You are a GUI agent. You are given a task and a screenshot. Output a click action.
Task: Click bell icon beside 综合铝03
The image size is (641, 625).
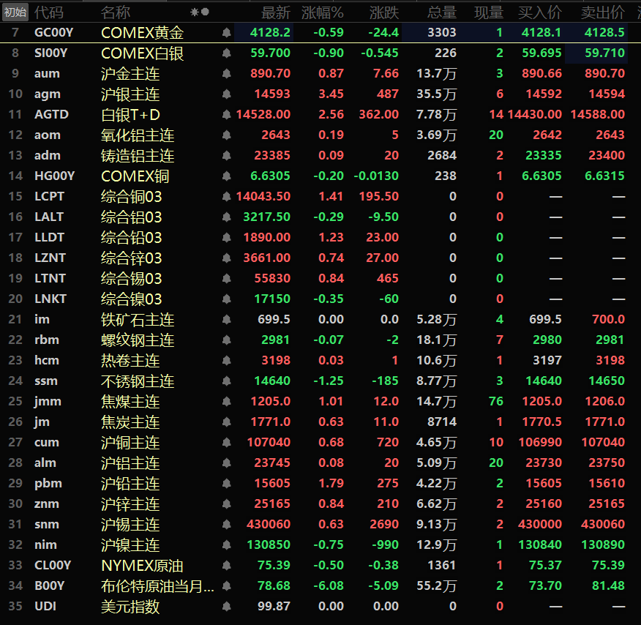(x=227, y=217)
